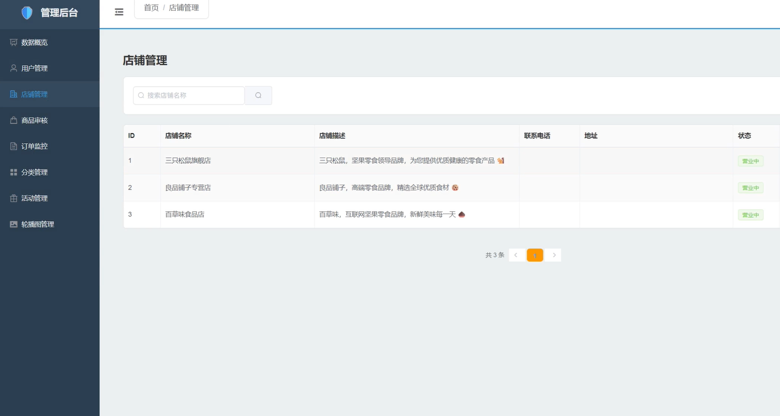Go to next page arrow
Screen dimensions: 780x416
point(554,255)
